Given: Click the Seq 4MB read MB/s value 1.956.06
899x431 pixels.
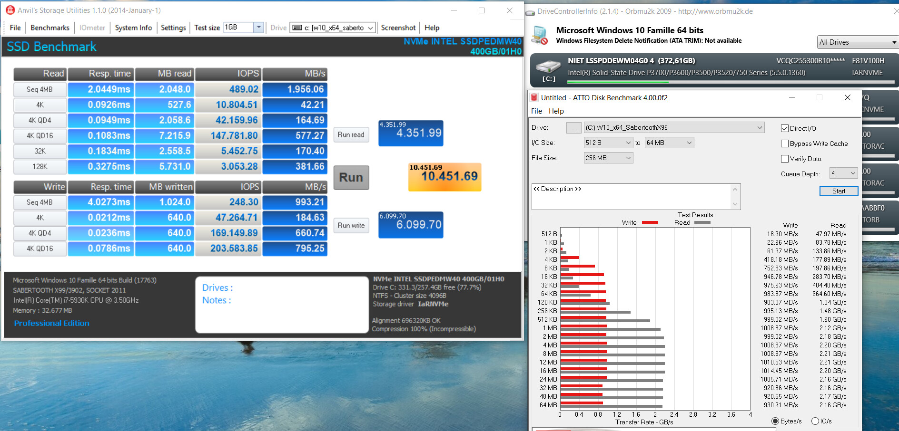Looking at the screenshot, I should (295, 89).
